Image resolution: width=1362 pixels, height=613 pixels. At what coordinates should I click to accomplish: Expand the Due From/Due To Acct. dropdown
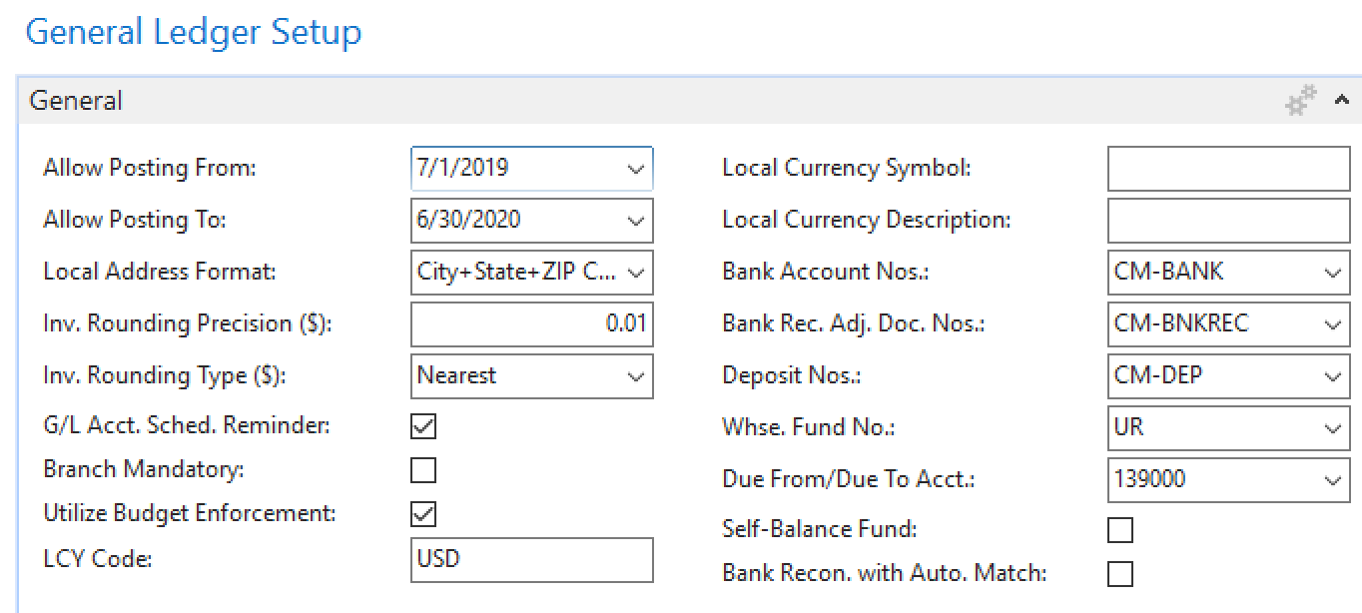click(x=1332, y=480)
